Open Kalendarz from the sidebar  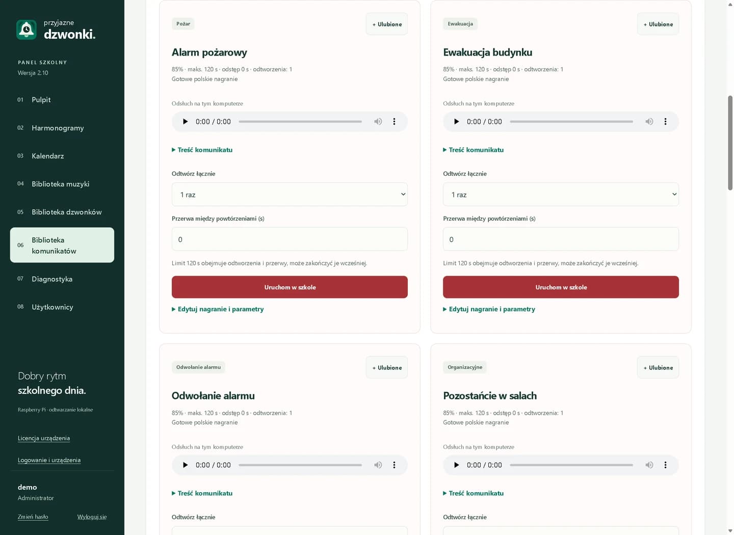click(62, 156)
